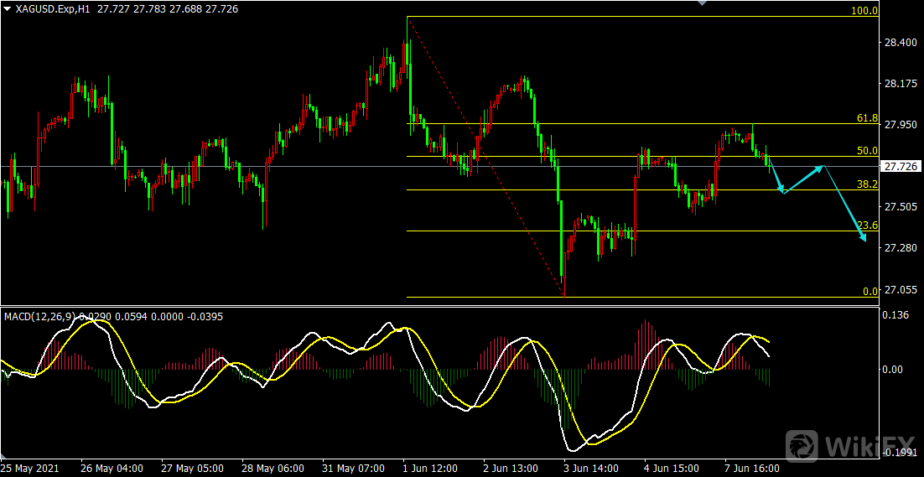Click the XAGUSD.Exp,H1 chart title text
The image size is (924, 477).
[51, 10]
